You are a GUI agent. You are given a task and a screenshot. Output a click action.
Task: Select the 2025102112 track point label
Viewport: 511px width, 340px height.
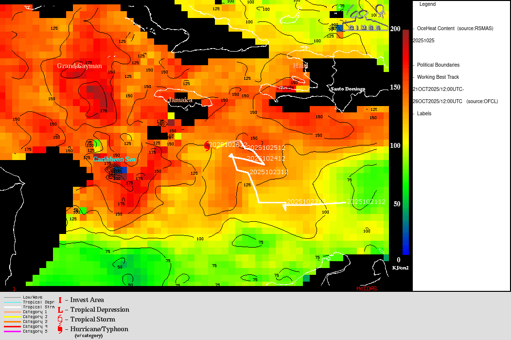tap(367, 202)
